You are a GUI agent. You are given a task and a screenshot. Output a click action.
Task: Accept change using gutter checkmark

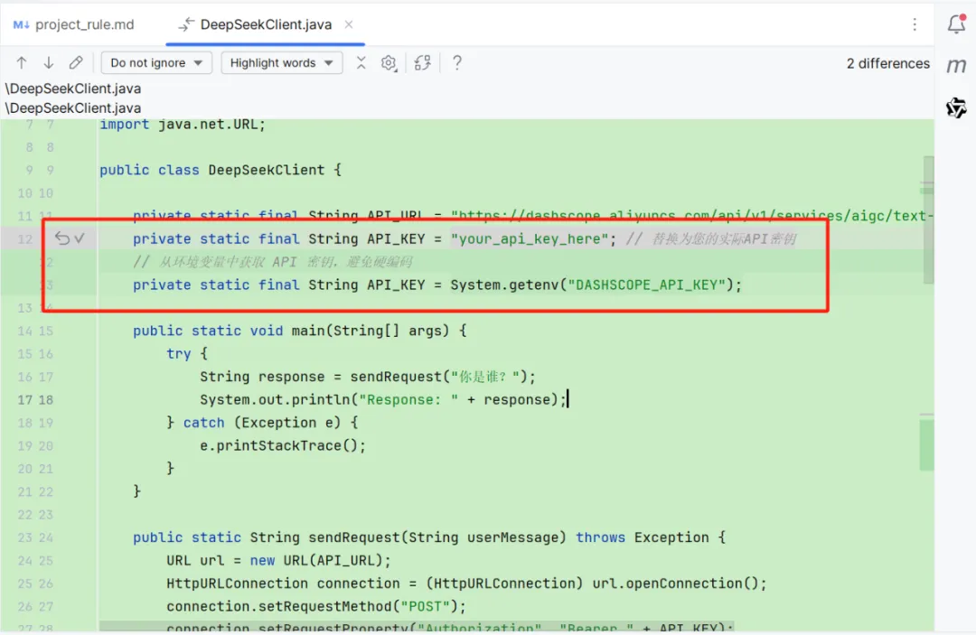point(80,238)
